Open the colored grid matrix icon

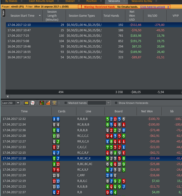(42, 103)
